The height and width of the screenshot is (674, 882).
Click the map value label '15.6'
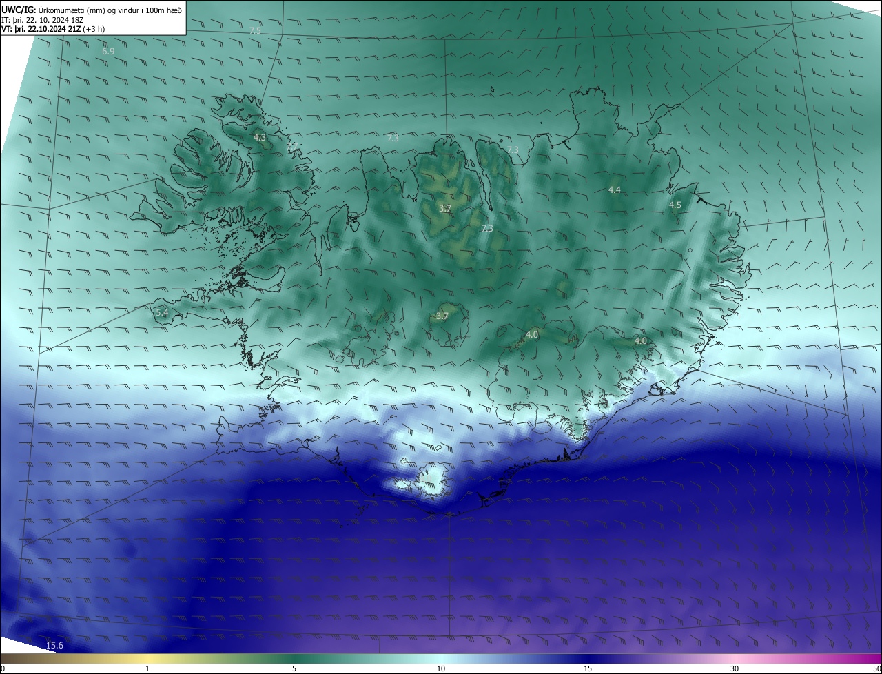(54, 646)
